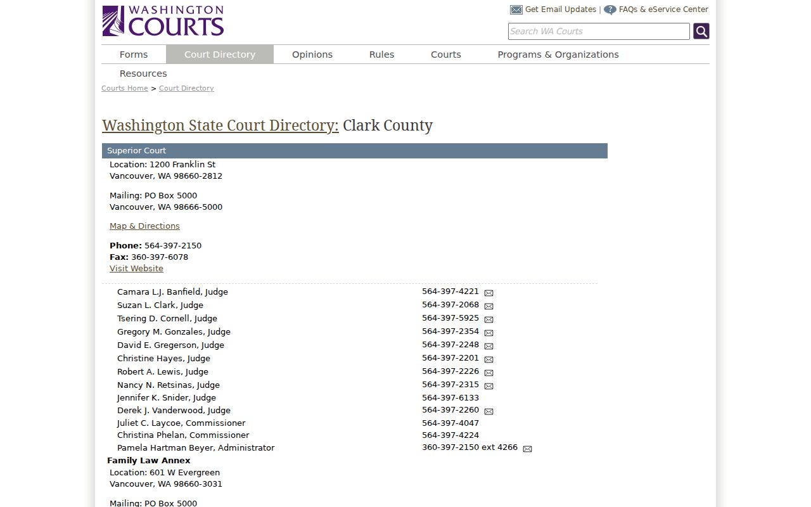Select the Court Directory tab

(220, 55)
